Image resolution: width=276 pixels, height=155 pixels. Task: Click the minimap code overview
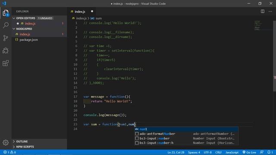pyautogui.click(x=258, y=25)
